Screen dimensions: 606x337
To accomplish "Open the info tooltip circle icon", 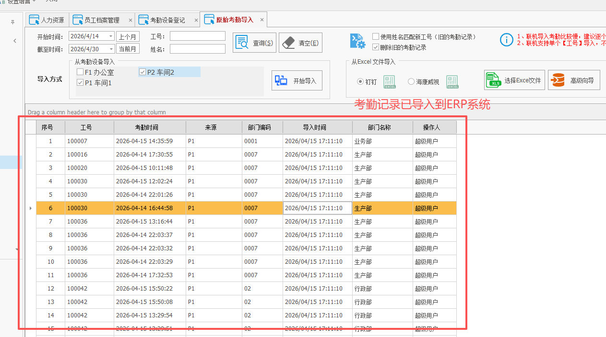I will coord(507,40).
